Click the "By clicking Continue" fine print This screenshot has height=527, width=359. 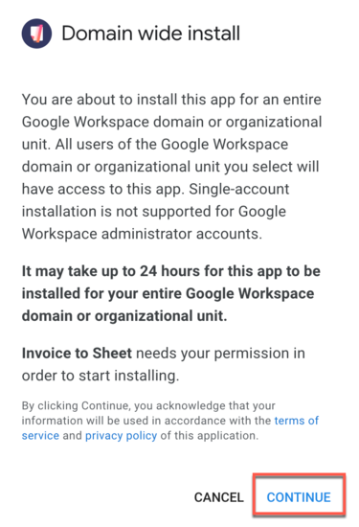76,405
